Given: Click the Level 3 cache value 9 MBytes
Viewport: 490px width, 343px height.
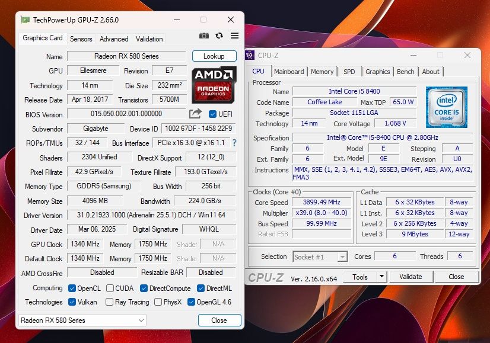Looking at the screenshot, I should tap(415, 234).
